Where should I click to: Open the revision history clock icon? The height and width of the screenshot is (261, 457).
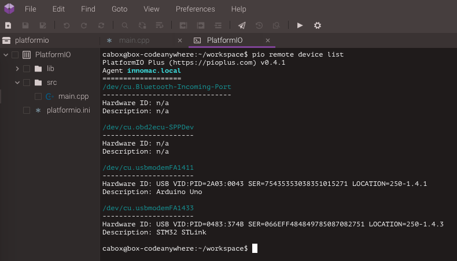[259, 25]
